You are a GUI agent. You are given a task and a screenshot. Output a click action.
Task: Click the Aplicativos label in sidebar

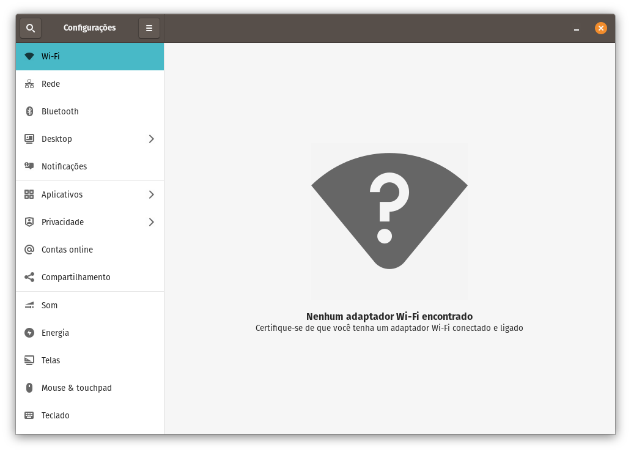pos(62,195)
